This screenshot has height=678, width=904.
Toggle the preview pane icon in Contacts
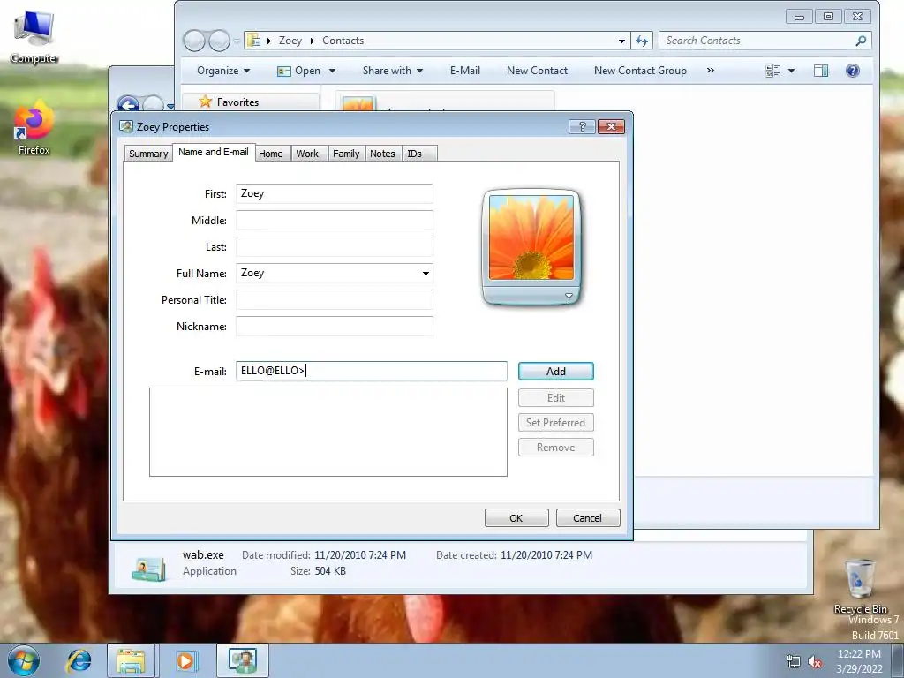click(821, 71)
